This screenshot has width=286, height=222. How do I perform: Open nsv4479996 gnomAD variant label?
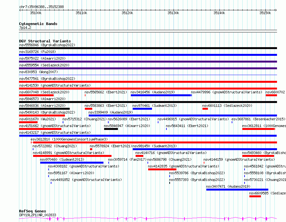click(x=227, y=92)
